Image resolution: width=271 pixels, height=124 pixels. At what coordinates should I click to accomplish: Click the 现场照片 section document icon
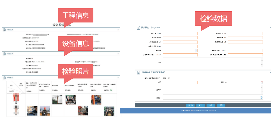[x=4, y=78]
